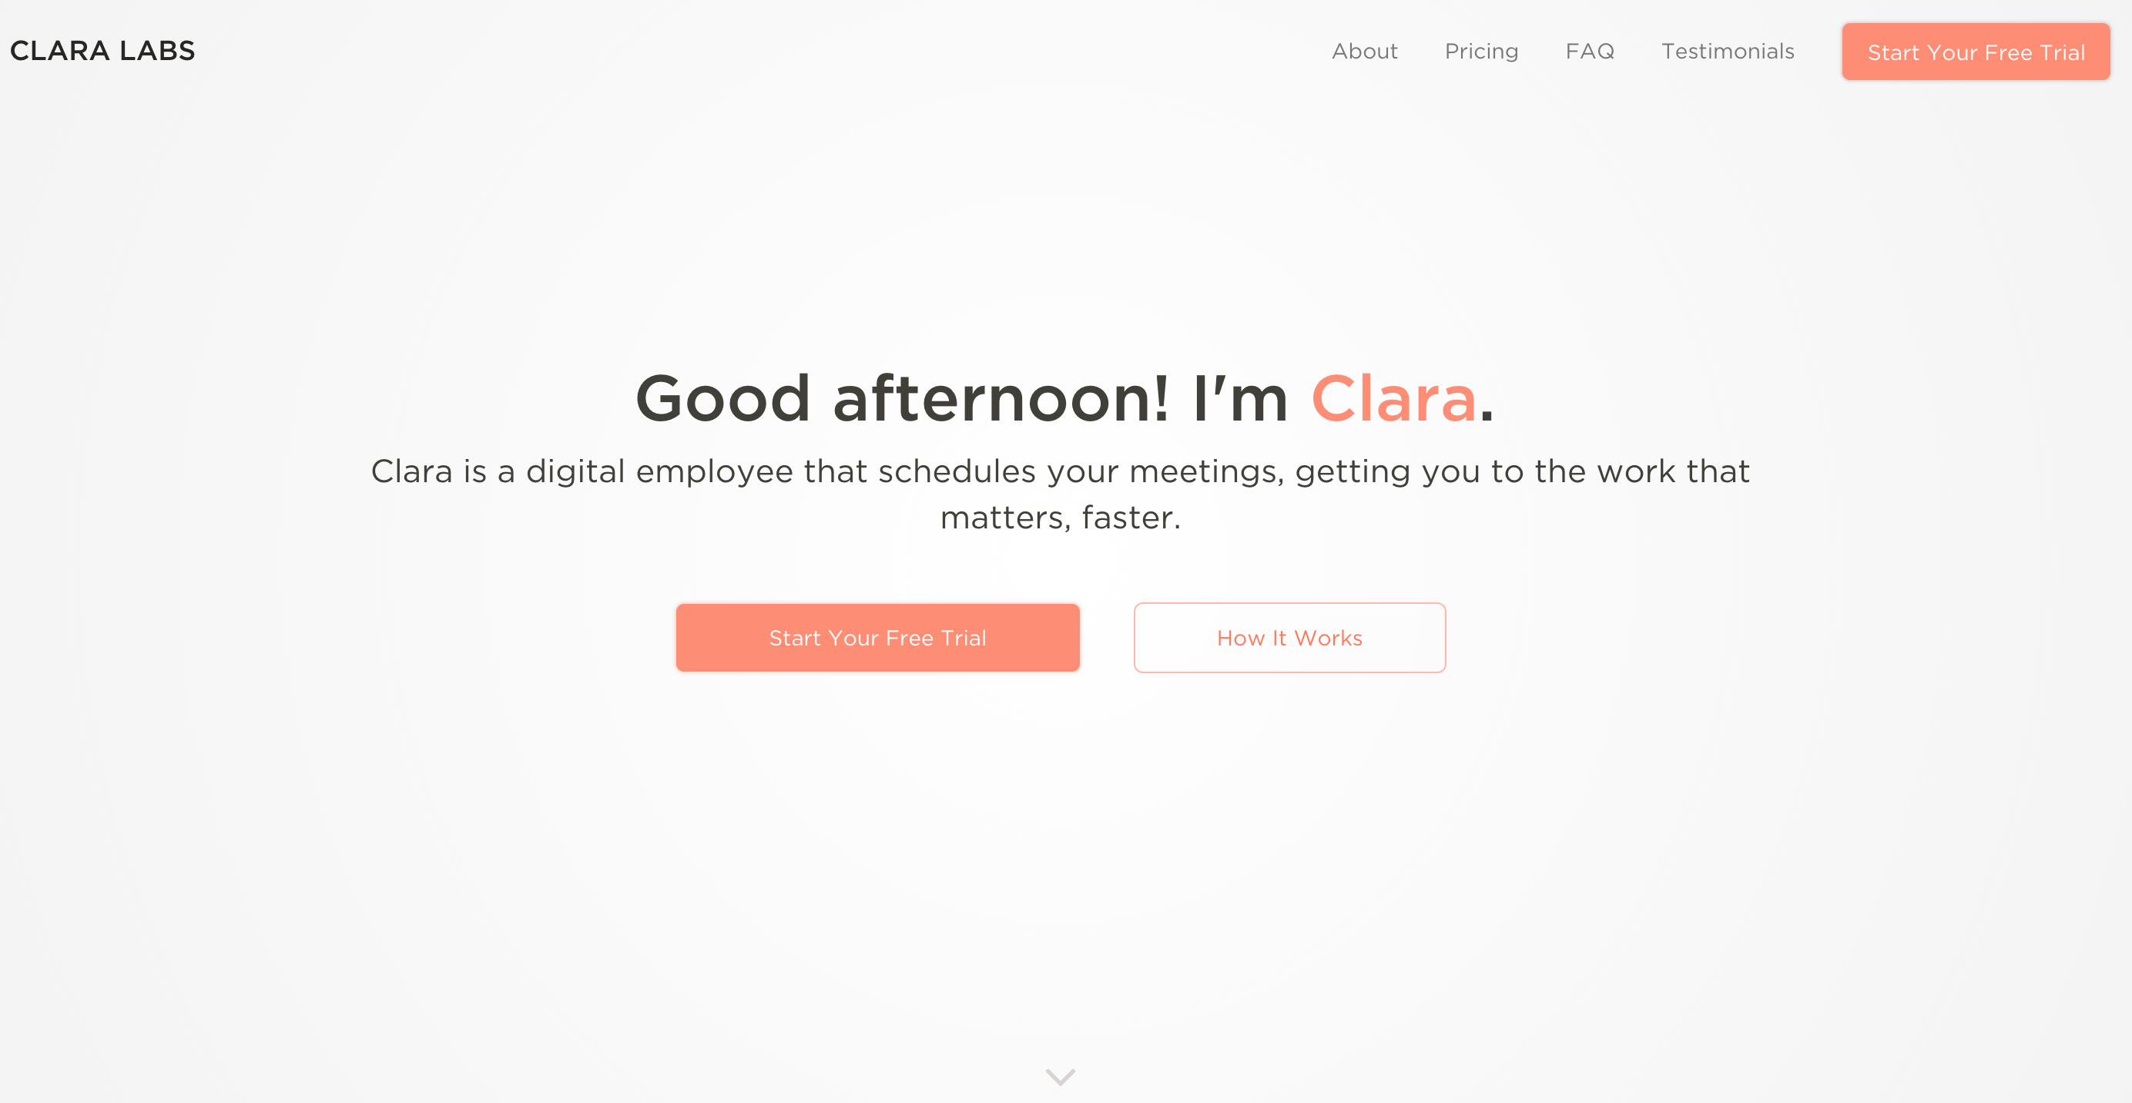Select the Testimonials section
Image resolution: width=2132 pixels, height=1103 pixels.
(x=1727, y=51)
